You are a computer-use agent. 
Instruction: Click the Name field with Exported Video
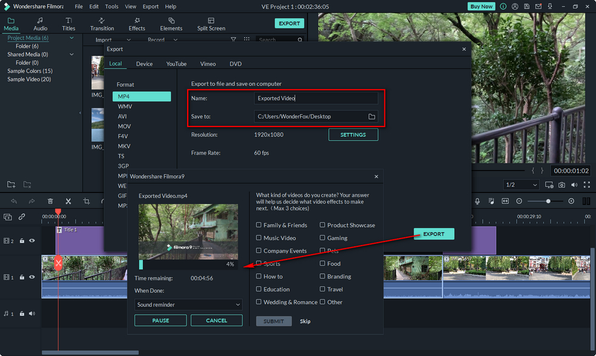point(316,98)
